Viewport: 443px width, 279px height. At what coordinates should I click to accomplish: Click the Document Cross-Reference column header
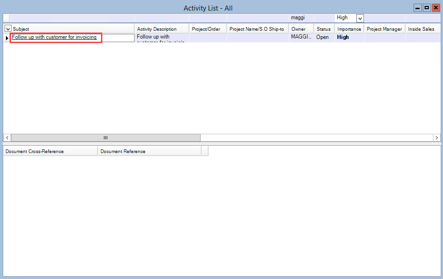pos(50,151)
